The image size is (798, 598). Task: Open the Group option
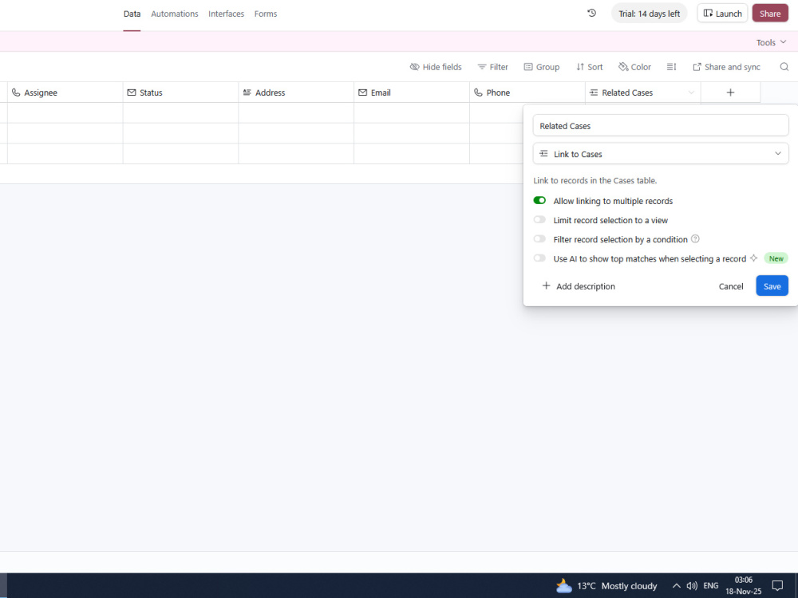coord(542,67)
